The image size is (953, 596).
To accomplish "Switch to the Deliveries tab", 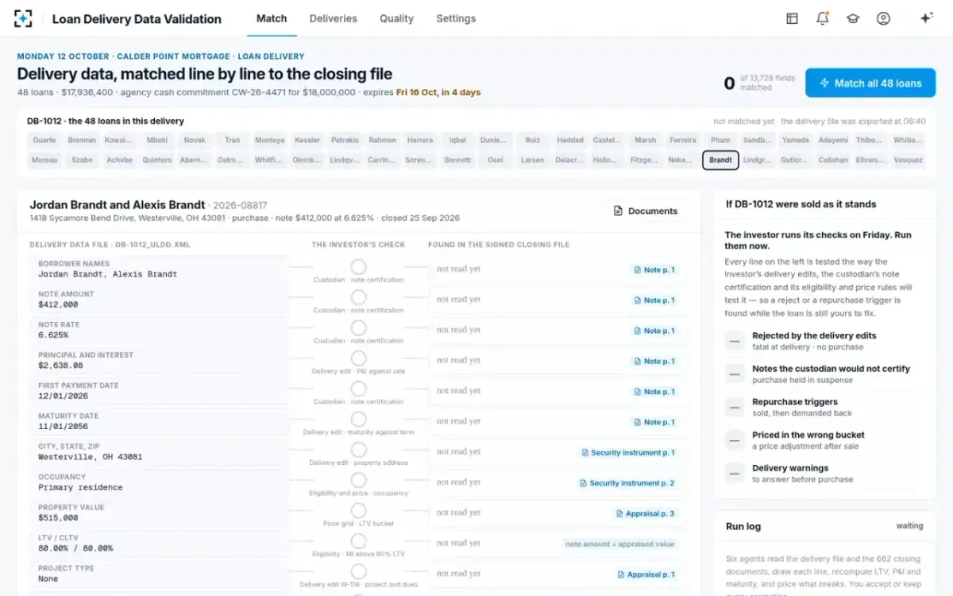I will point(333,18).
